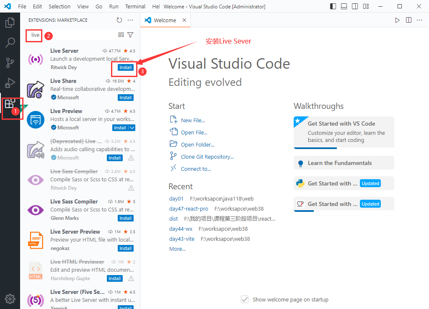The height and width of the screenshot is (309, 429).
Task: Click warning icon on Ritwick Dey's Live Sass Compiler
Action: [131, 188]
